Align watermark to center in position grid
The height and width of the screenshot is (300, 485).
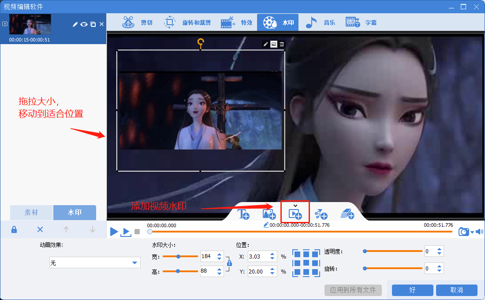tap(306, 263)
